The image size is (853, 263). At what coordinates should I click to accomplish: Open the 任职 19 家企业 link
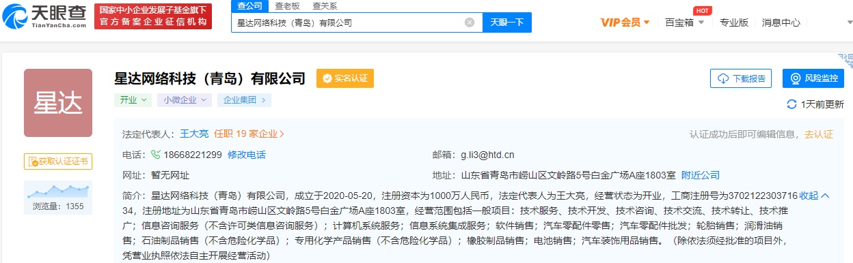(x=249, y=134)
